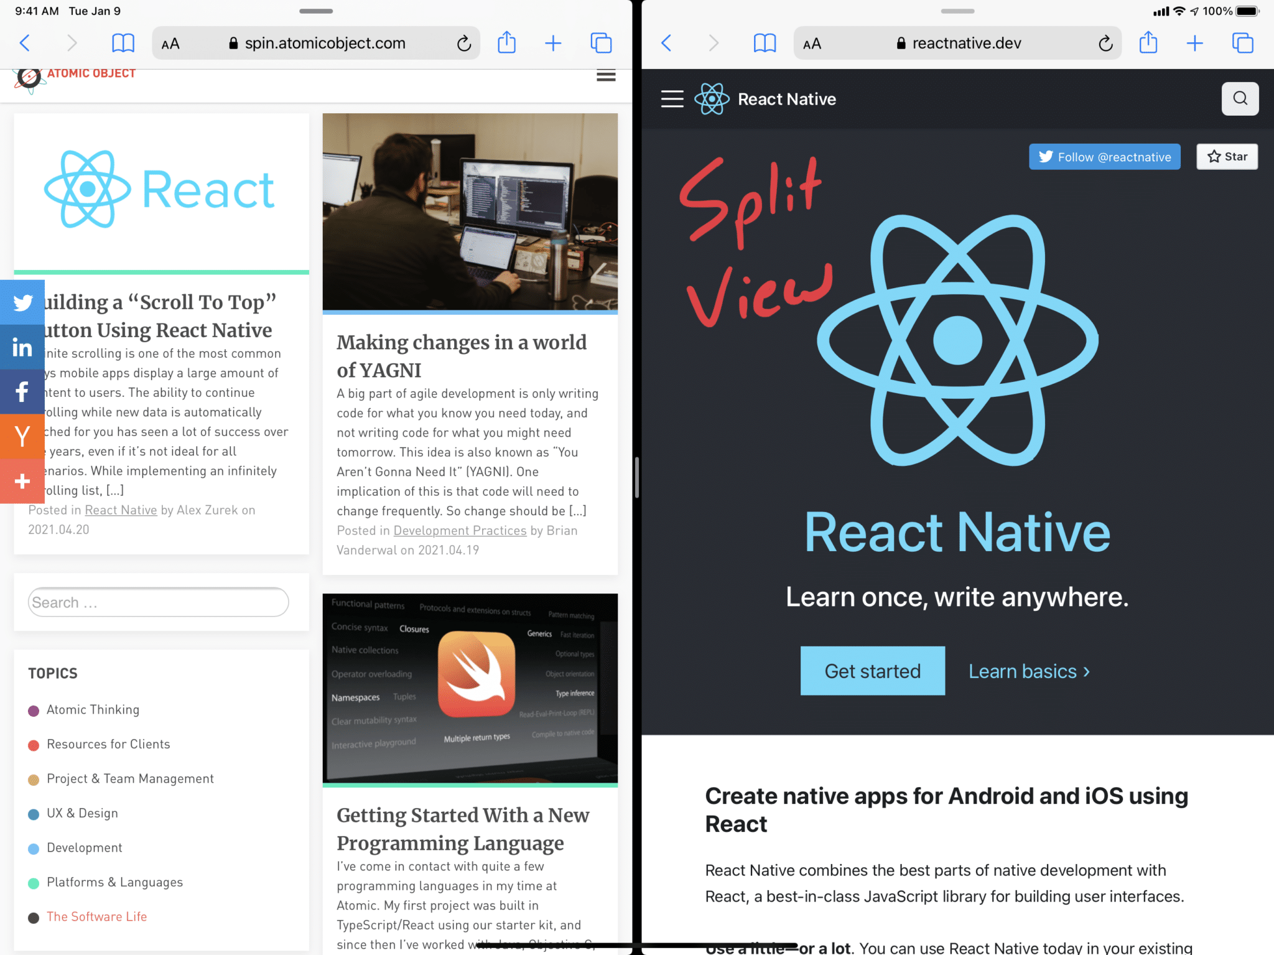The width and height of the screenshot is (1274, 955).
Task: Reload spin.atomicobject.com page
Action: point(463,44)
